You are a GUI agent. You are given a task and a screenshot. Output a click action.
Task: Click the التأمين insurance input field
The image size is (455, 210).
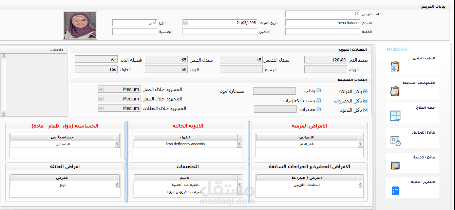tap(220, 31)
